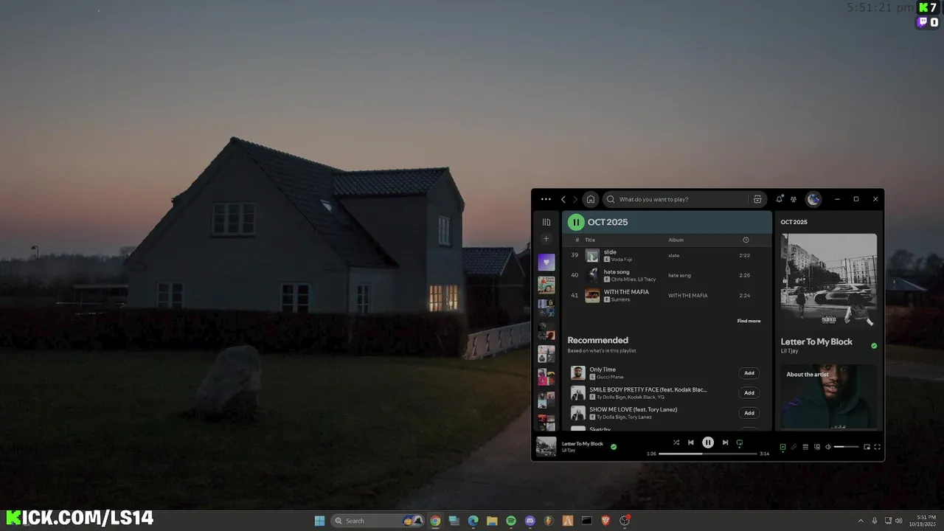944x531 pixels.
Task: Open OBS Studio from the taskbar
Action: (x=625, y=521)
